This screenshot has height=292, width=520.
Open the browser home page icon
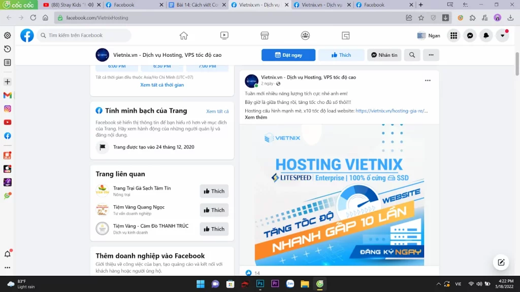45,18
